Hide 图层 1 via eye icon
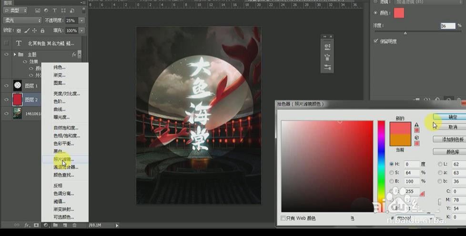 6,86
